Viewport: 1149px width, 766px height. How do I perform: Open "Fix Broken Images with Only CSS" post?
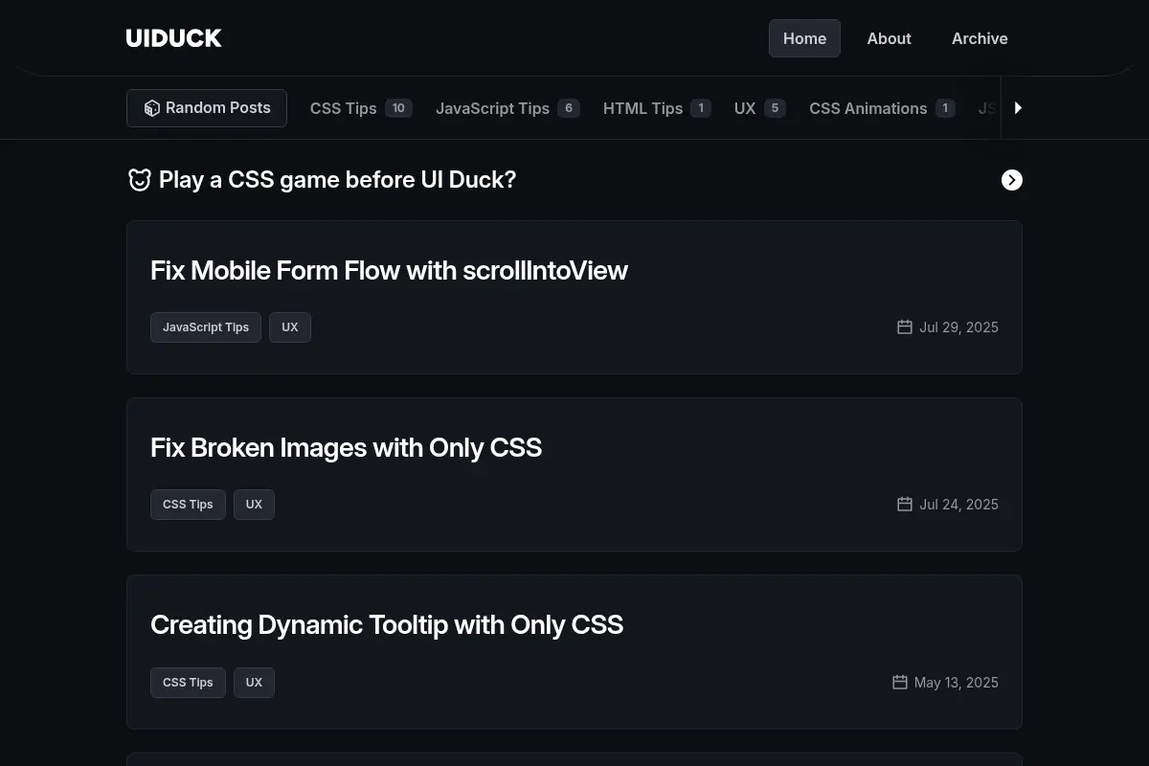point(346,447)
